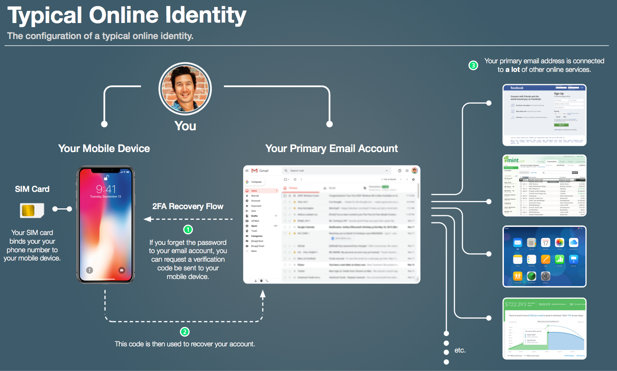The height and width of the screenshot is (371, 617).
Task: Switch to the Social tab in Gmail
Action: click(330, 188)
